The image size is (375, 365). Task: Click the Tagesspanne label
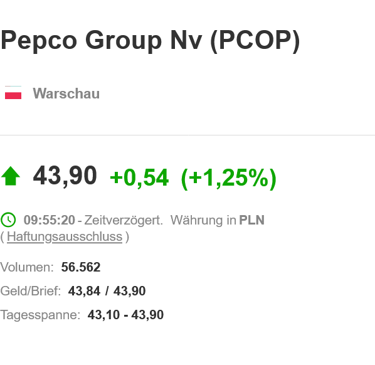pos(40,315)
